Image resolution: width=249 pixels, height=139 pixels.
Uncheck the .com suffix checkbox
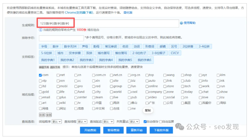point(40,75)
